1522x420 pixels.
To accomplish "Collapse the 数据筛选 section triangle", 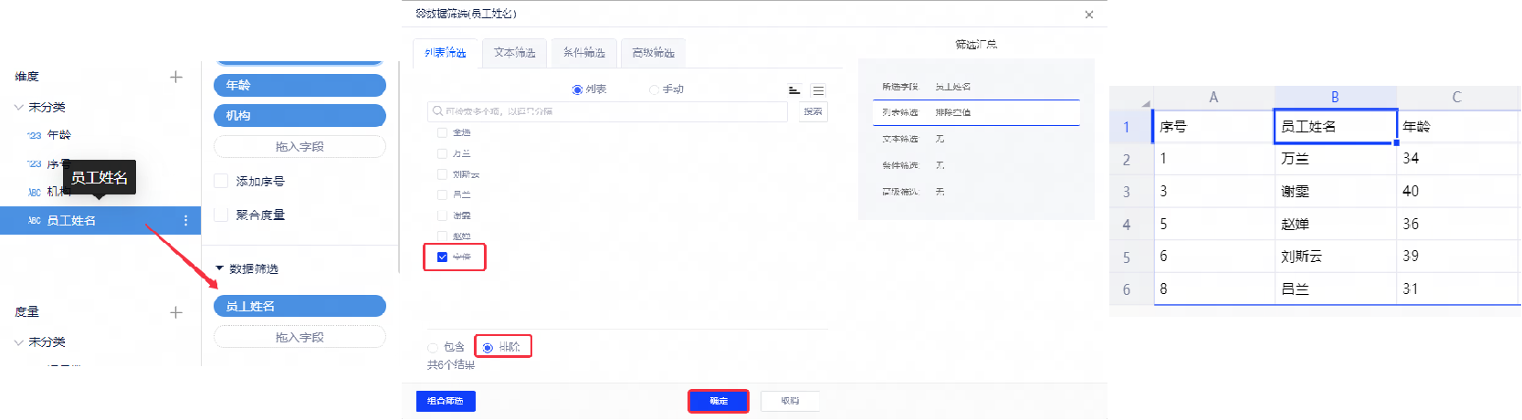I will tap(219, 268).
